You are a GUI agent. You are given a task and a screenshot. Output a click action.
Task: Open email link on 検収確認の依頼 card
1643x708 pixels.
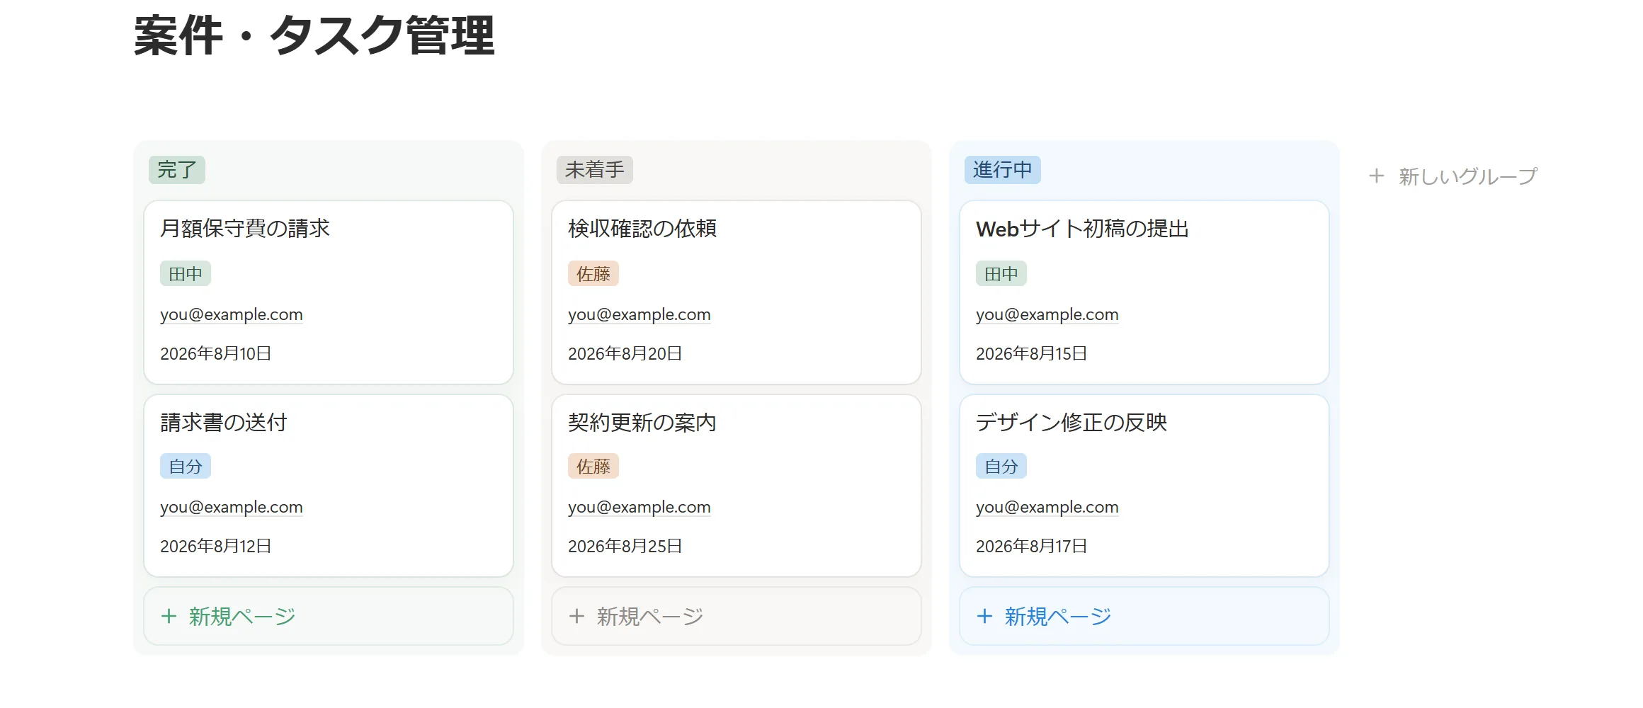coord(639,314)
